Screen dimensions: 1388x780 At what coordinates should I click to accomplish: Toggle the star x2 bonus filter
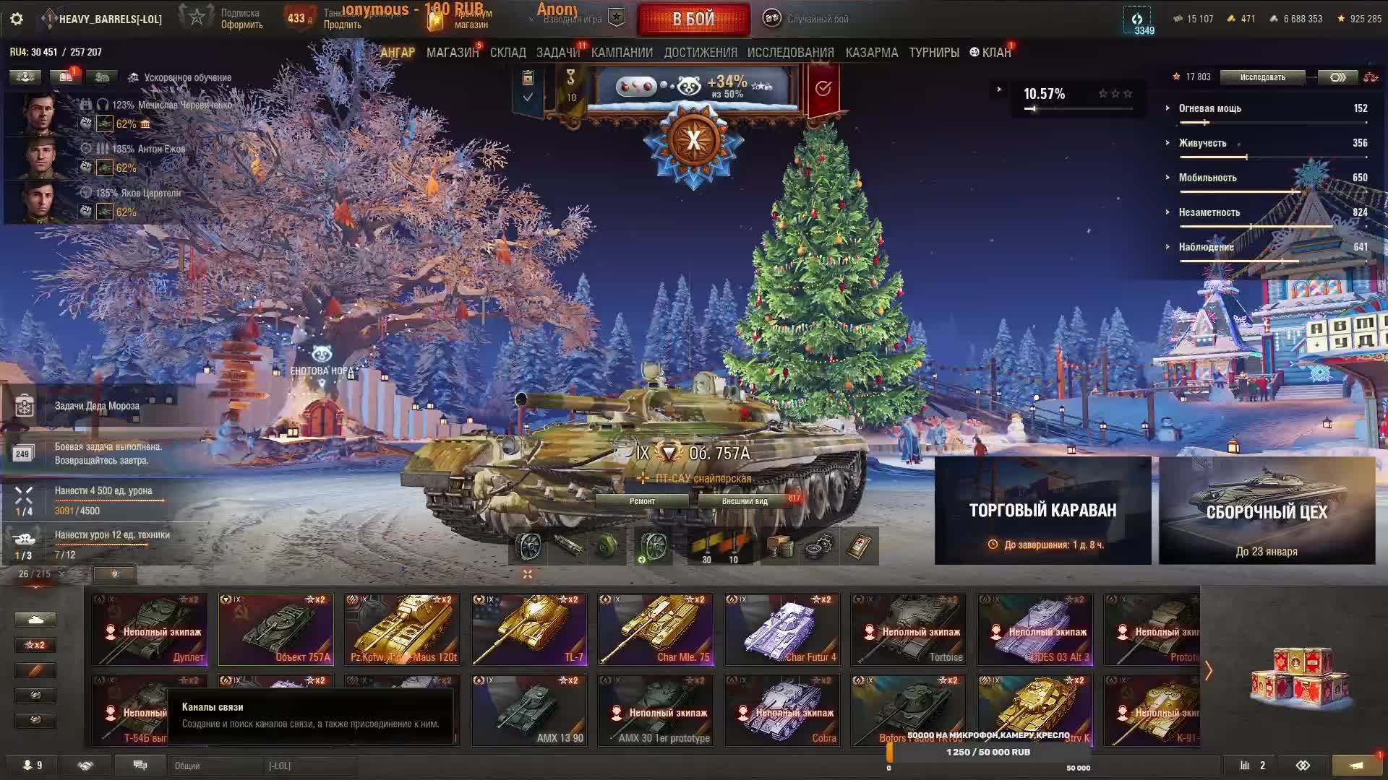tap(35, 645)
